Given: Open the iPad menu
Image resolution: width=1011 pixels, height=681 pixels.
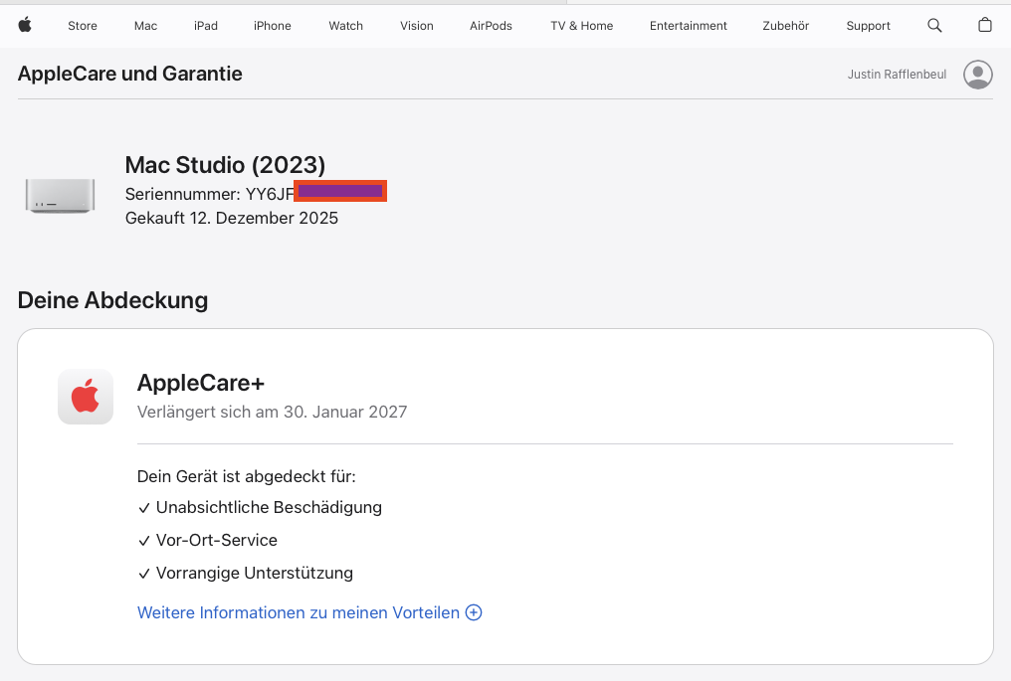Looking at the screenshot, I should (x=206, y=26).
